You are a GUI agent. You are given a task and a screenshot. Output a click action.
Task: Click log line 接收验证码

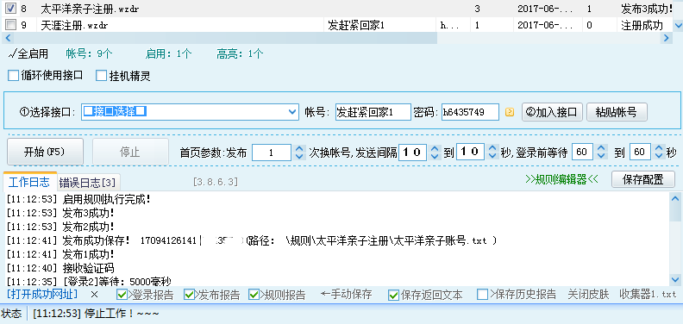point(60,267)
